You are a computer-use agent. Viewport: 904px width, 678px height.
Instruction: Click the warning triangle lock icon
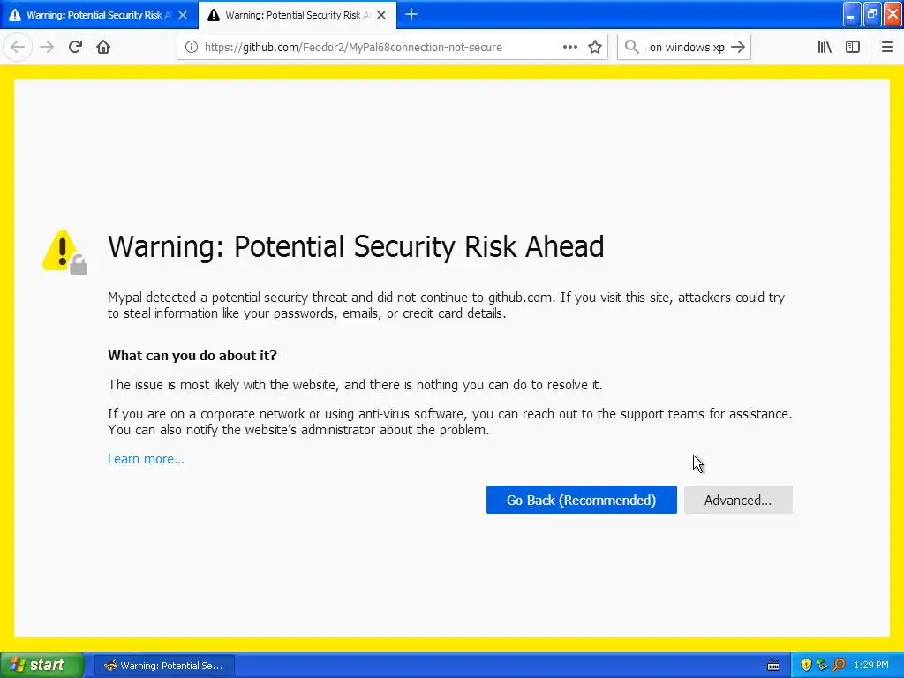(x=64, y=252)
